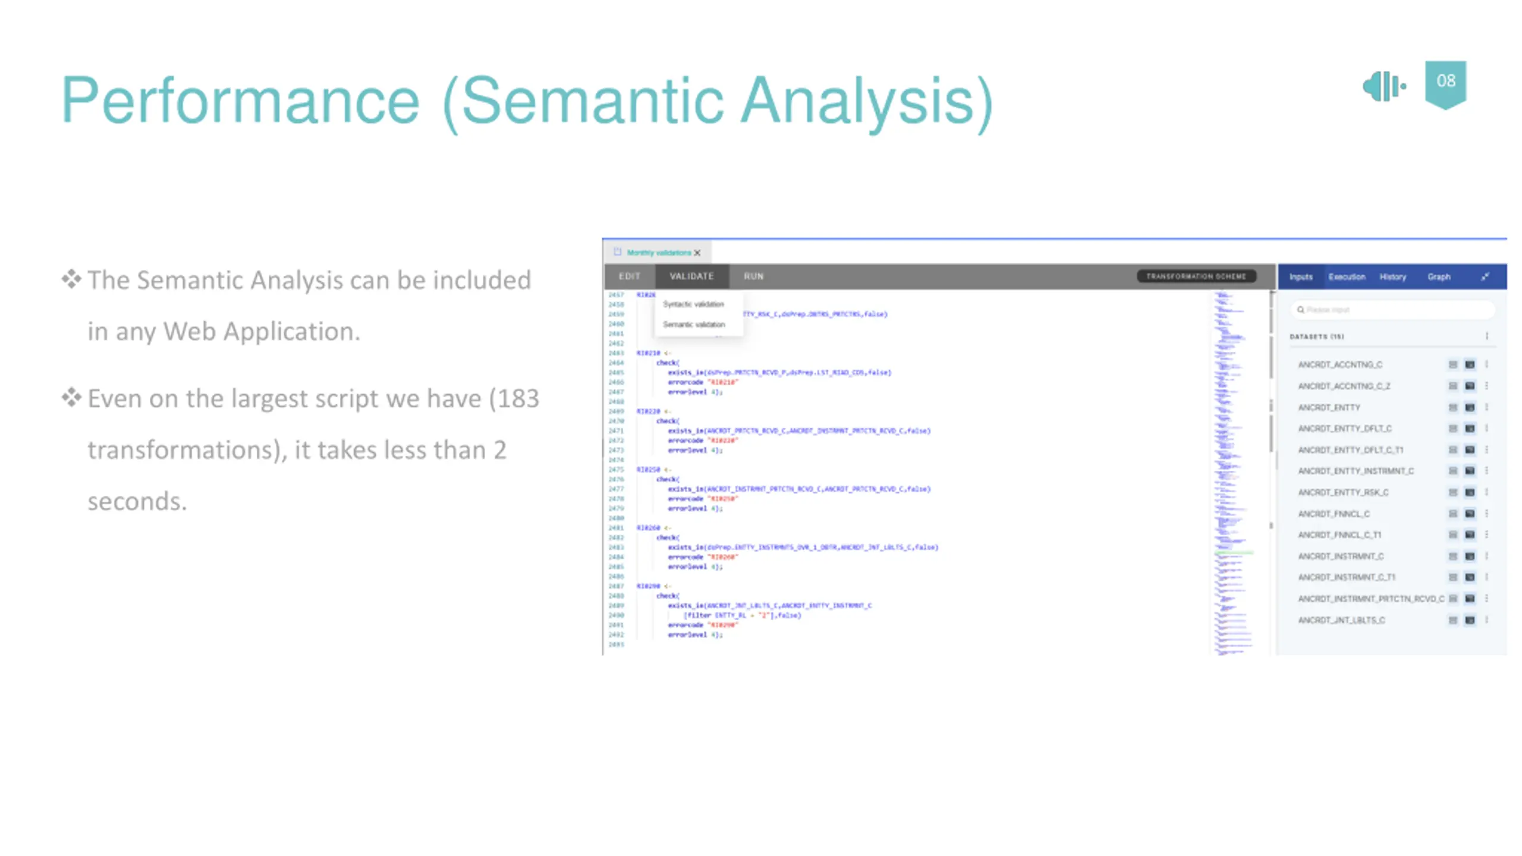Click the table icon for ANCRDT_FNNCL_C

pos(1452,514)
